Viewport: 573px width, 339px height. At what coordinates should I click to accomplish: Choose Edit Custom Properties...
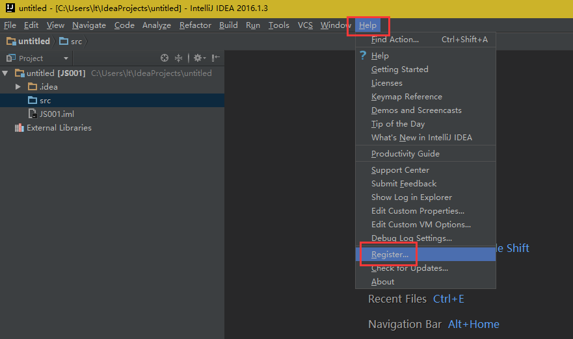point(426,211)
